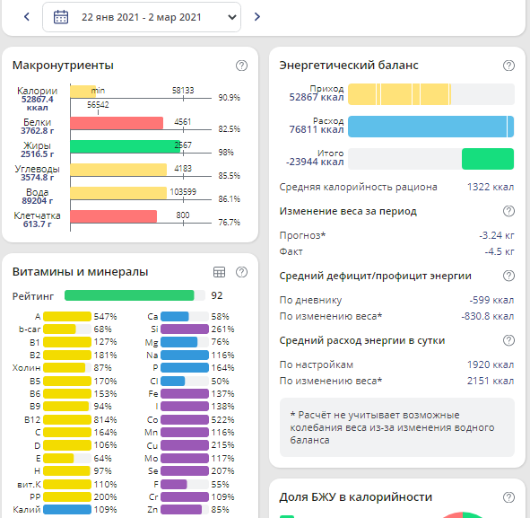Click Si 261% mineral bar
Viewport: 530px width, 518px height.
coord(185,329)
